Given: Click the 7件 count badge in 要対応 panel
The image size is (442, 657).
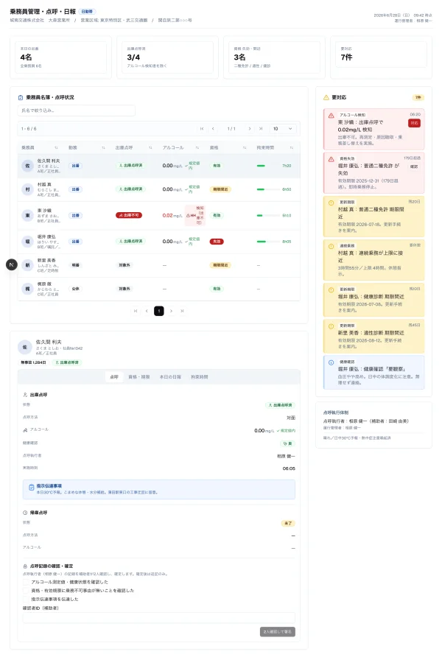Looking at the screenshot, I should [418, 98].
